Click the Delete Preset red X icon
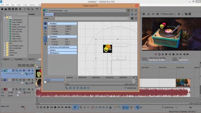 136,19
